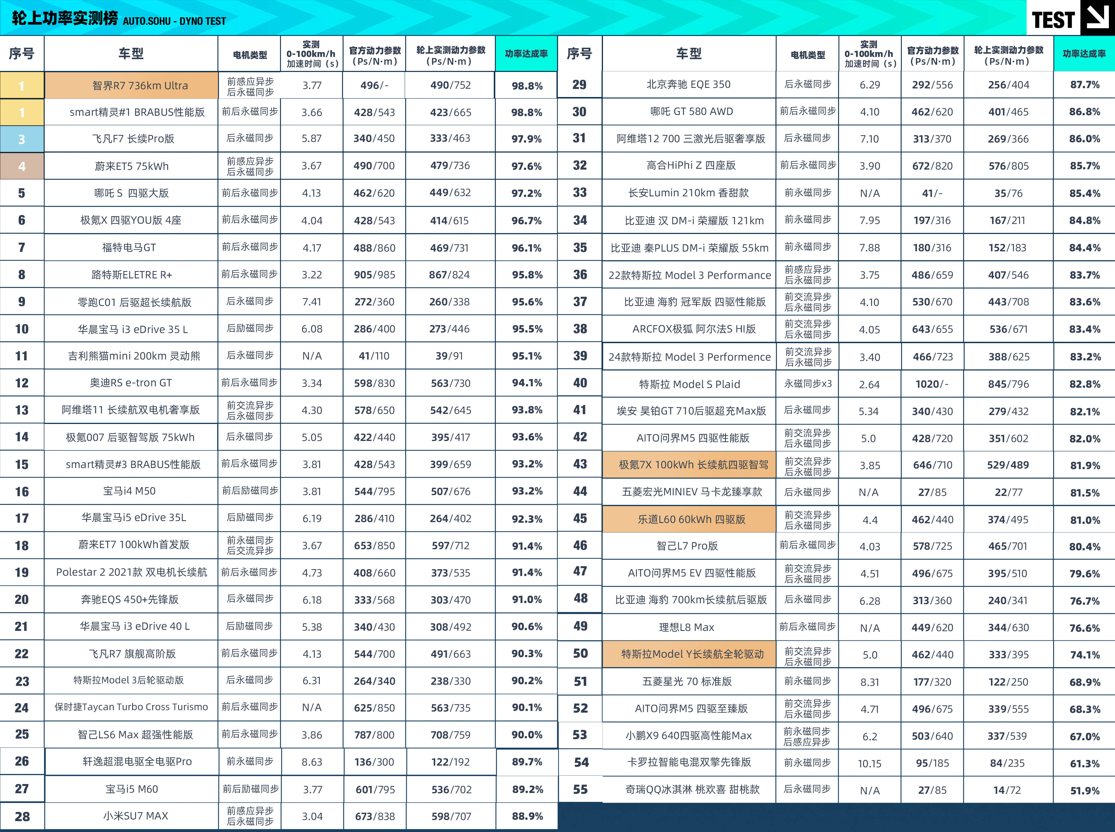Select 22款特斯拉 Model 3 Performance cell
Image resolution: width=1115 pixels, height=832 pixels.
point(689,275)
